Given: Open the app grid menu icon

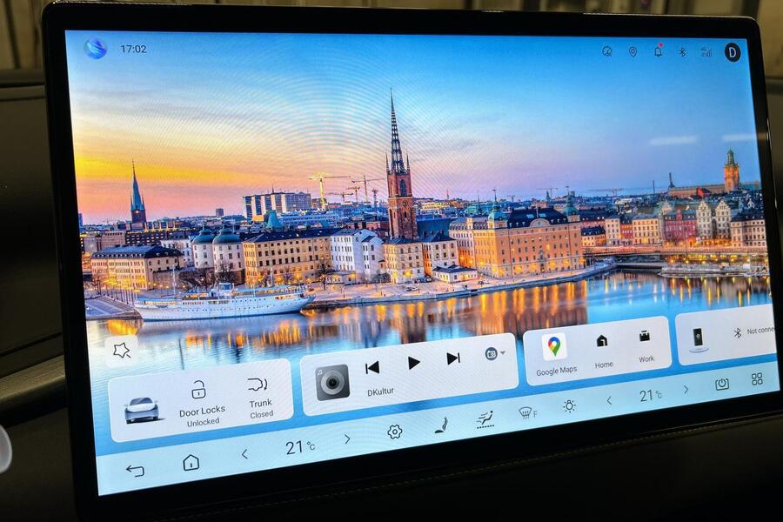Looking at the screenshot, I should coord(757,378).
